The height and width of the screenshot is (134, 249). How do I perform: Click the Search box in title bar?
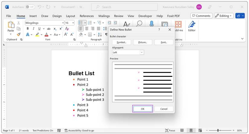(x=124, y=7)
